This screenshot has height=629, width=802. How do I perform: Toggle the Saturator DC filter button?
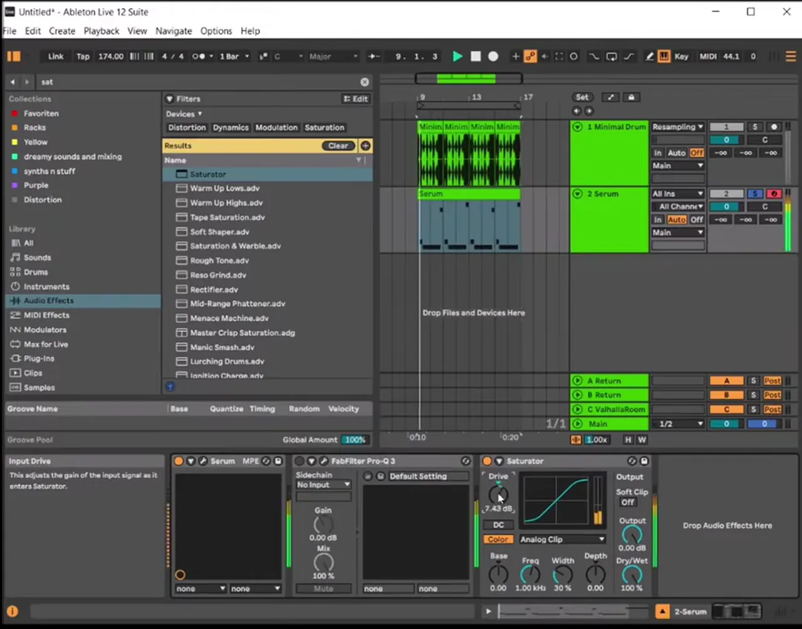pyautogui.click(x=498, y=525)
